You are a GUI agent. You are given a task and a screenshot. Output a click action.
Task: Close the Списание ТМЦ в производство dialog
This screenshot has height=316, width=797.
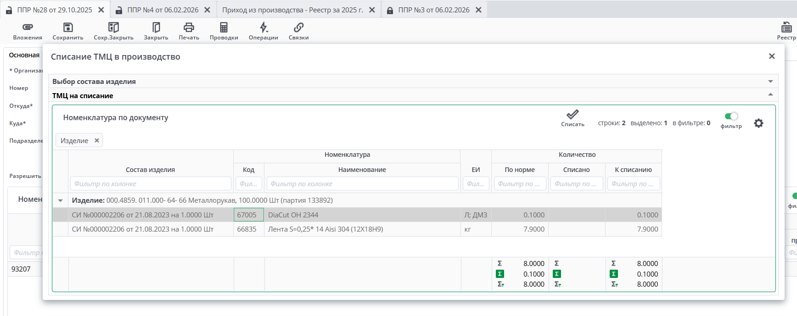(772, 56)
